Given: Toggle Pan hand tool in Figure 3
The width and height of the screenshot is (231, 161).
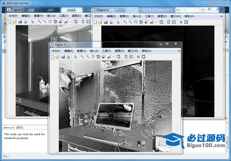Looking at the screenshot, I should (93, 57).
